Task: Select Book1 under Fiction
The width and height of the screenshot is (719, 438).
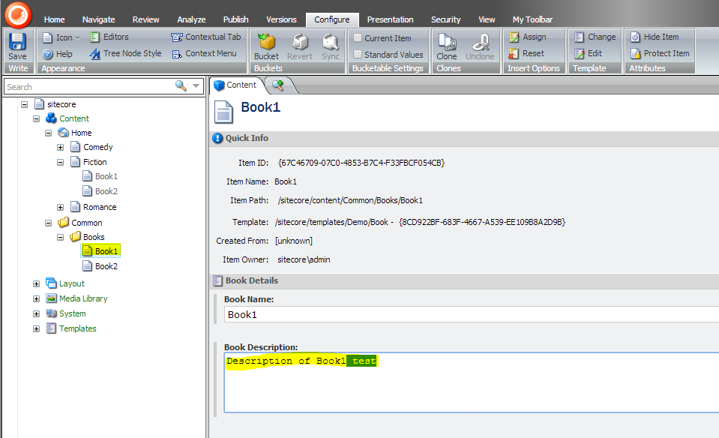Action: pos(100,176)
